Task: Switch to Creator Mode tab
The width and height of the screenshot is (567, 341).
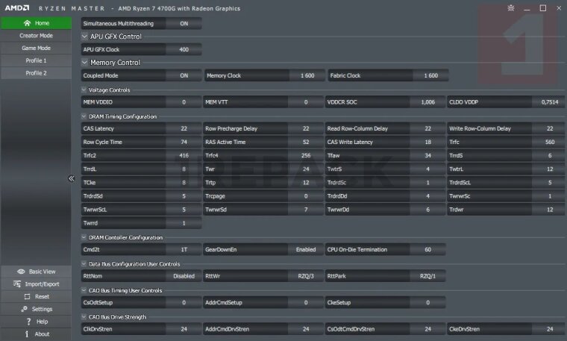Action: point(36,35)
